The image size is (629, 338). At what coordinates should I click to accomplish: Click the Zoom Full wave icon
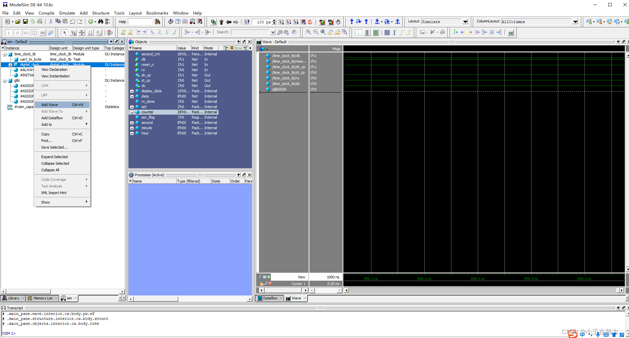[323, 32]
